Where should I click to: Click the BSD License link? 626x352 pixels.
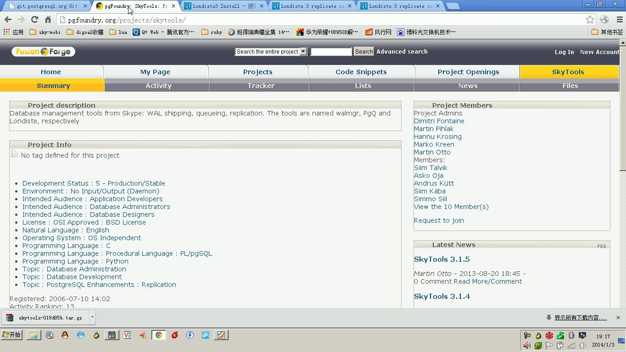(x=126, y=222)
